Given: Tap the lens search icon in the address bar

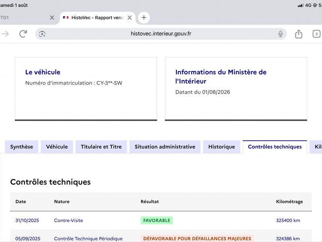Looking at the screenshot, I should [x=42, y=34].
